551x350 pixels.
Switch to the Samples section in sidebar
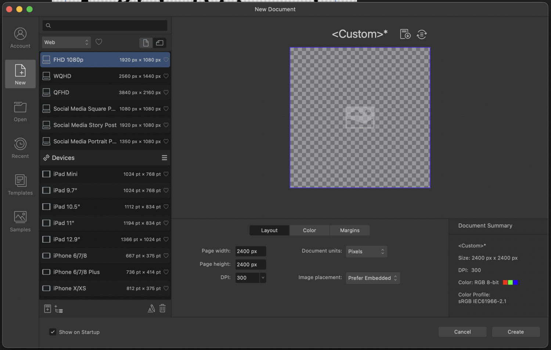point(20,221)
